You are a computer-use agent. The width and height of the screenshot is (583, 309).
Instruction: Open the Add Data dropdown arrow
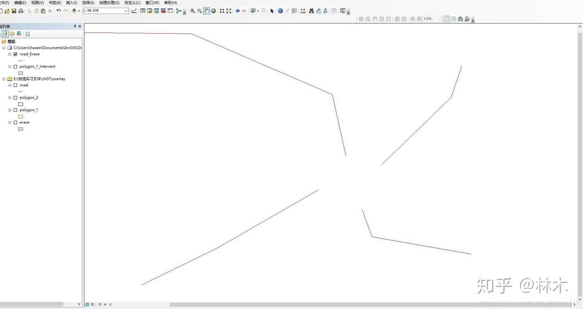coord(79,11)
